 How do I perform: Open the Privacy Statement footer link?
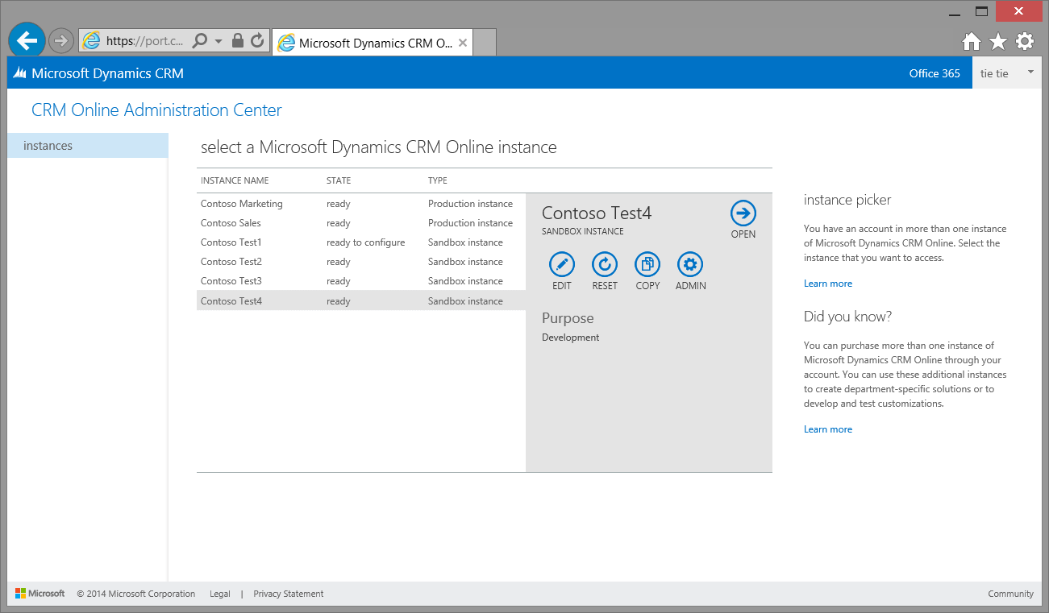288,594
